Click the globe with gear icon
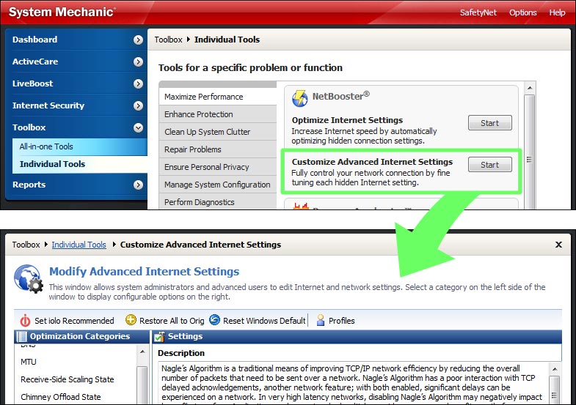Image resolution: width=576 pixels, height=405 pixels. coord(29,279)
